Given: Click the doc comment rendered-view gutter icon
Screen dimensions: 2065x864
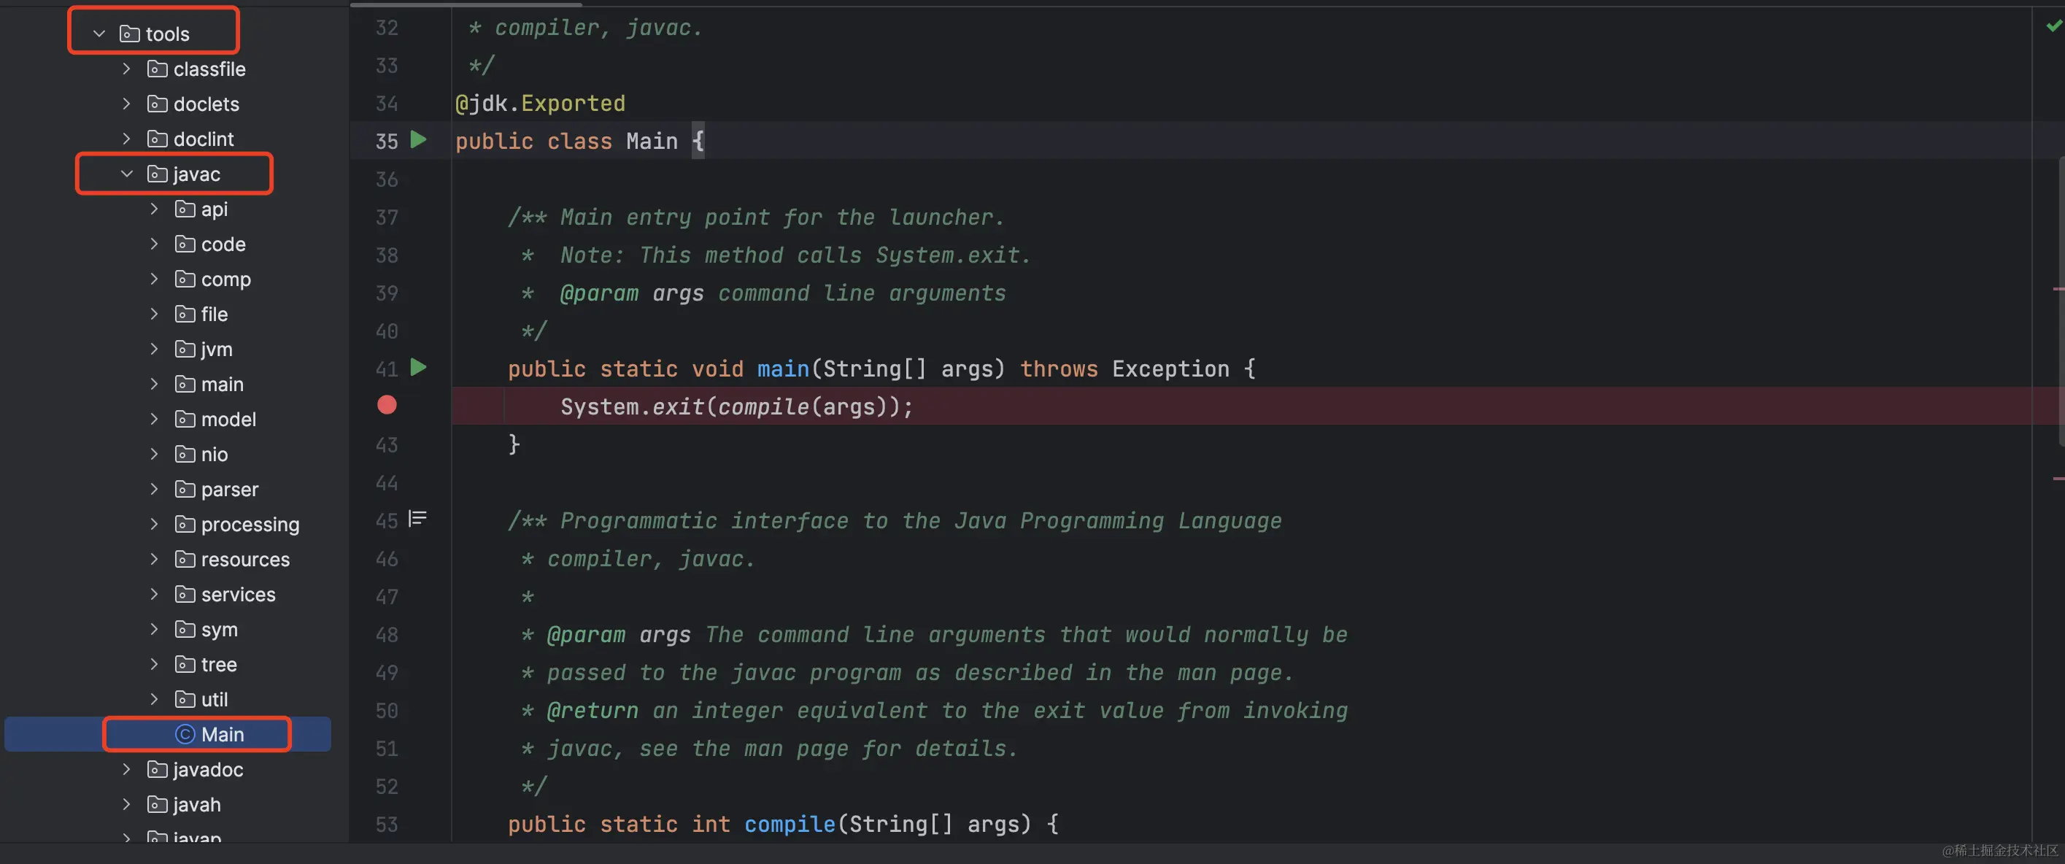Looking at the screenshot, I should pos(417,520).
